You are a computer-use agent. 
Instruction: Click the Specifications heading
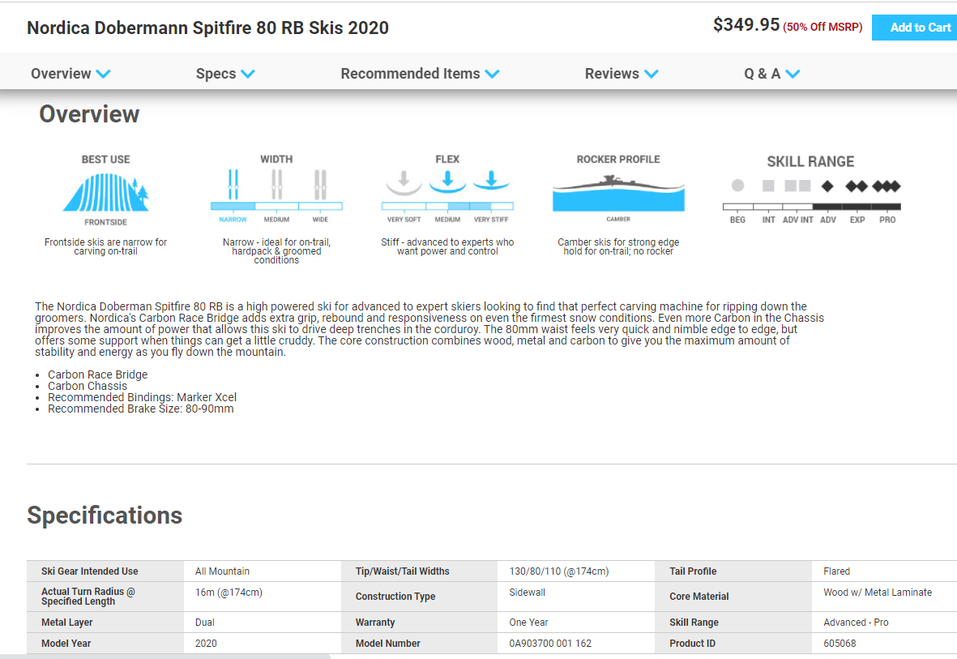pos(105,516)
